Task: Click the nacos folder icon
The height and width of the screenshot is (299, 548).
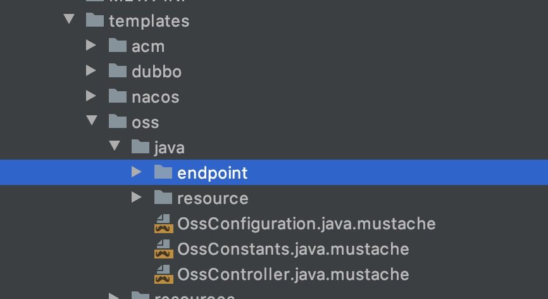Action: coord(117,96)
